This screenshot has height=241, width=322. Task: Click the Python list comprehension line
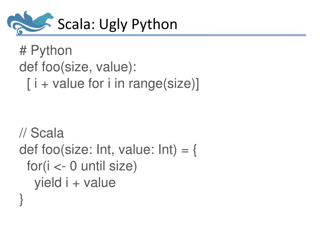113,84
